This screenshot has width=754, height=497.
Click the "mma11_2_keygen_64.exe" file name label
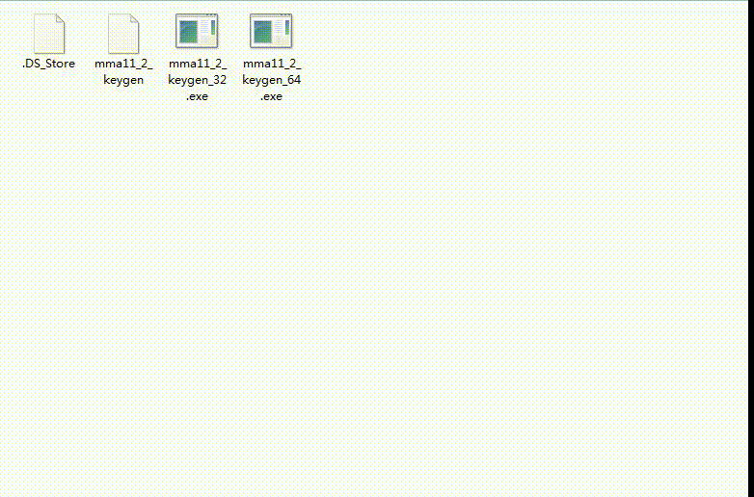point(272,80)
